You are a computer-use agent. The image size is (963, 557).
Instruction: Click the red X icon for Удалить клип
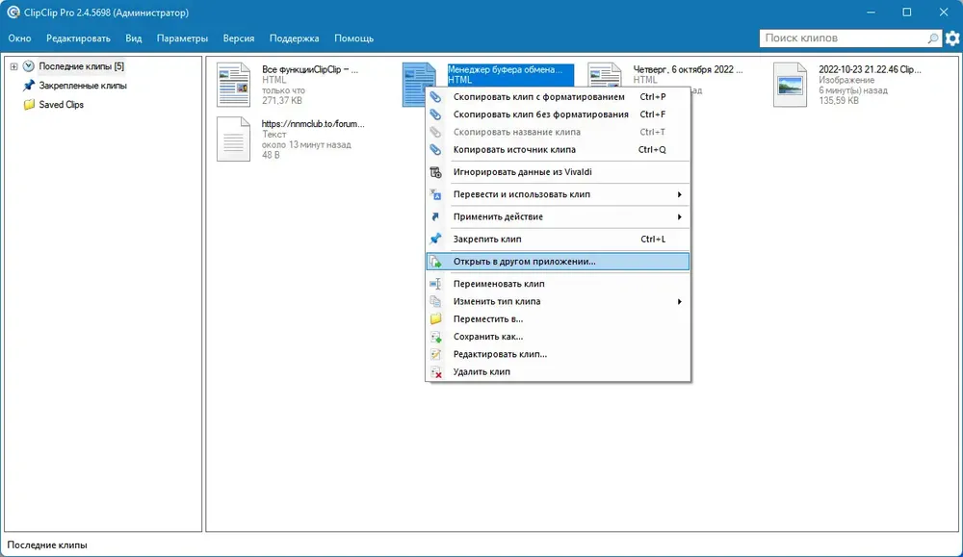click(435, 371)
